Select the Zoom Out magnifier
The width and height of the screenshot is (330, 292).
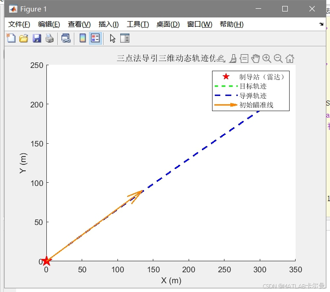pyautogui.click(x=278, y=58)
